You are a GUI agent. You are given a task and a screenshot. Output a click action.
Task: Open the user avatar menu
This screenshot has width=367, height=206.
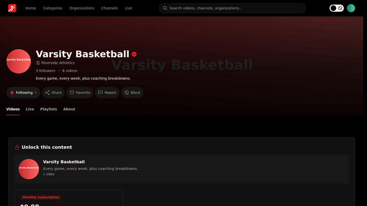coord(351,8)
